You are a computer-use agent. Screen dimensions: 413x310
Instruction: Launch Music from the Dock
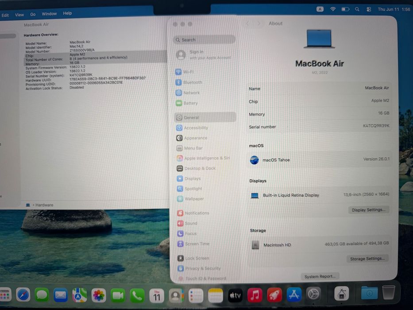[255, 295]
